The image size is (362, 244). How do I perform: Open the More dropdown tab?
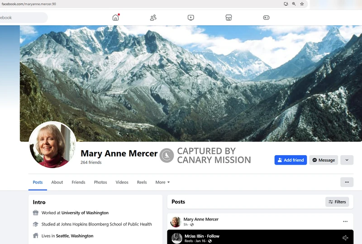162,182
